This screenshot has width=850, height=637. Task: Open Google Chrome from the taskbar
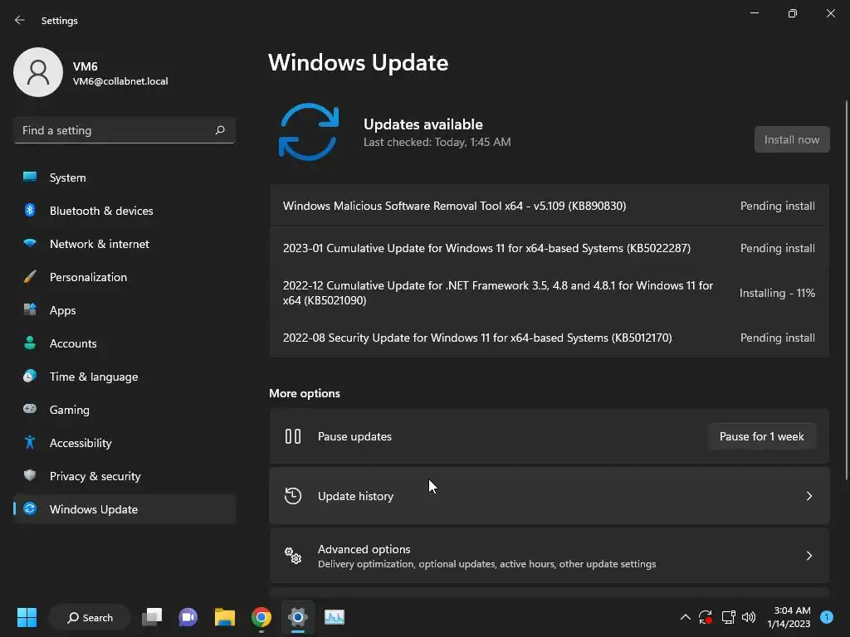pyautogui.click(x=261, y=617)
